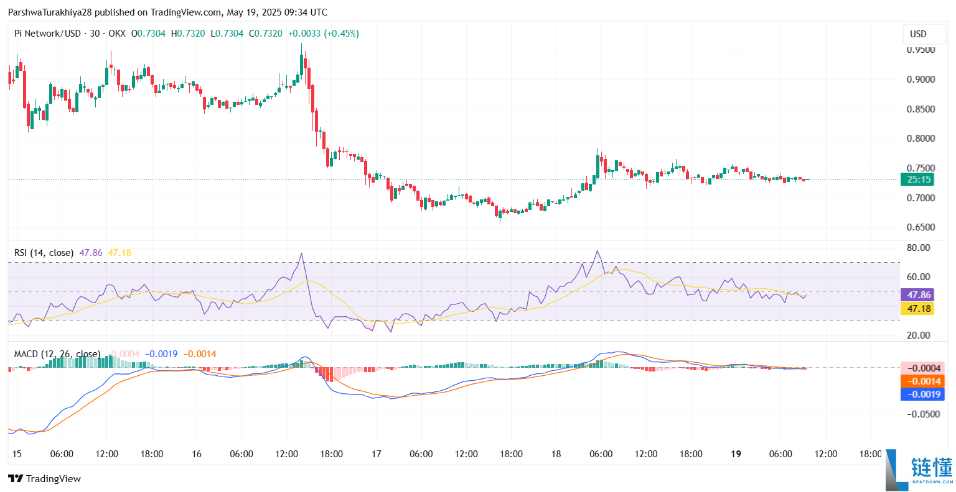956x492 pixels.
Task: Toggle RSI visibility via its indicator label
Action: pyautogui.click(x=44, y=252)
